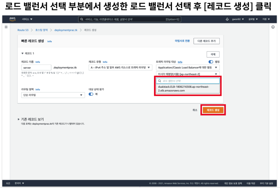
Task: Open the 지원 support menu
Action: point(266,19)
